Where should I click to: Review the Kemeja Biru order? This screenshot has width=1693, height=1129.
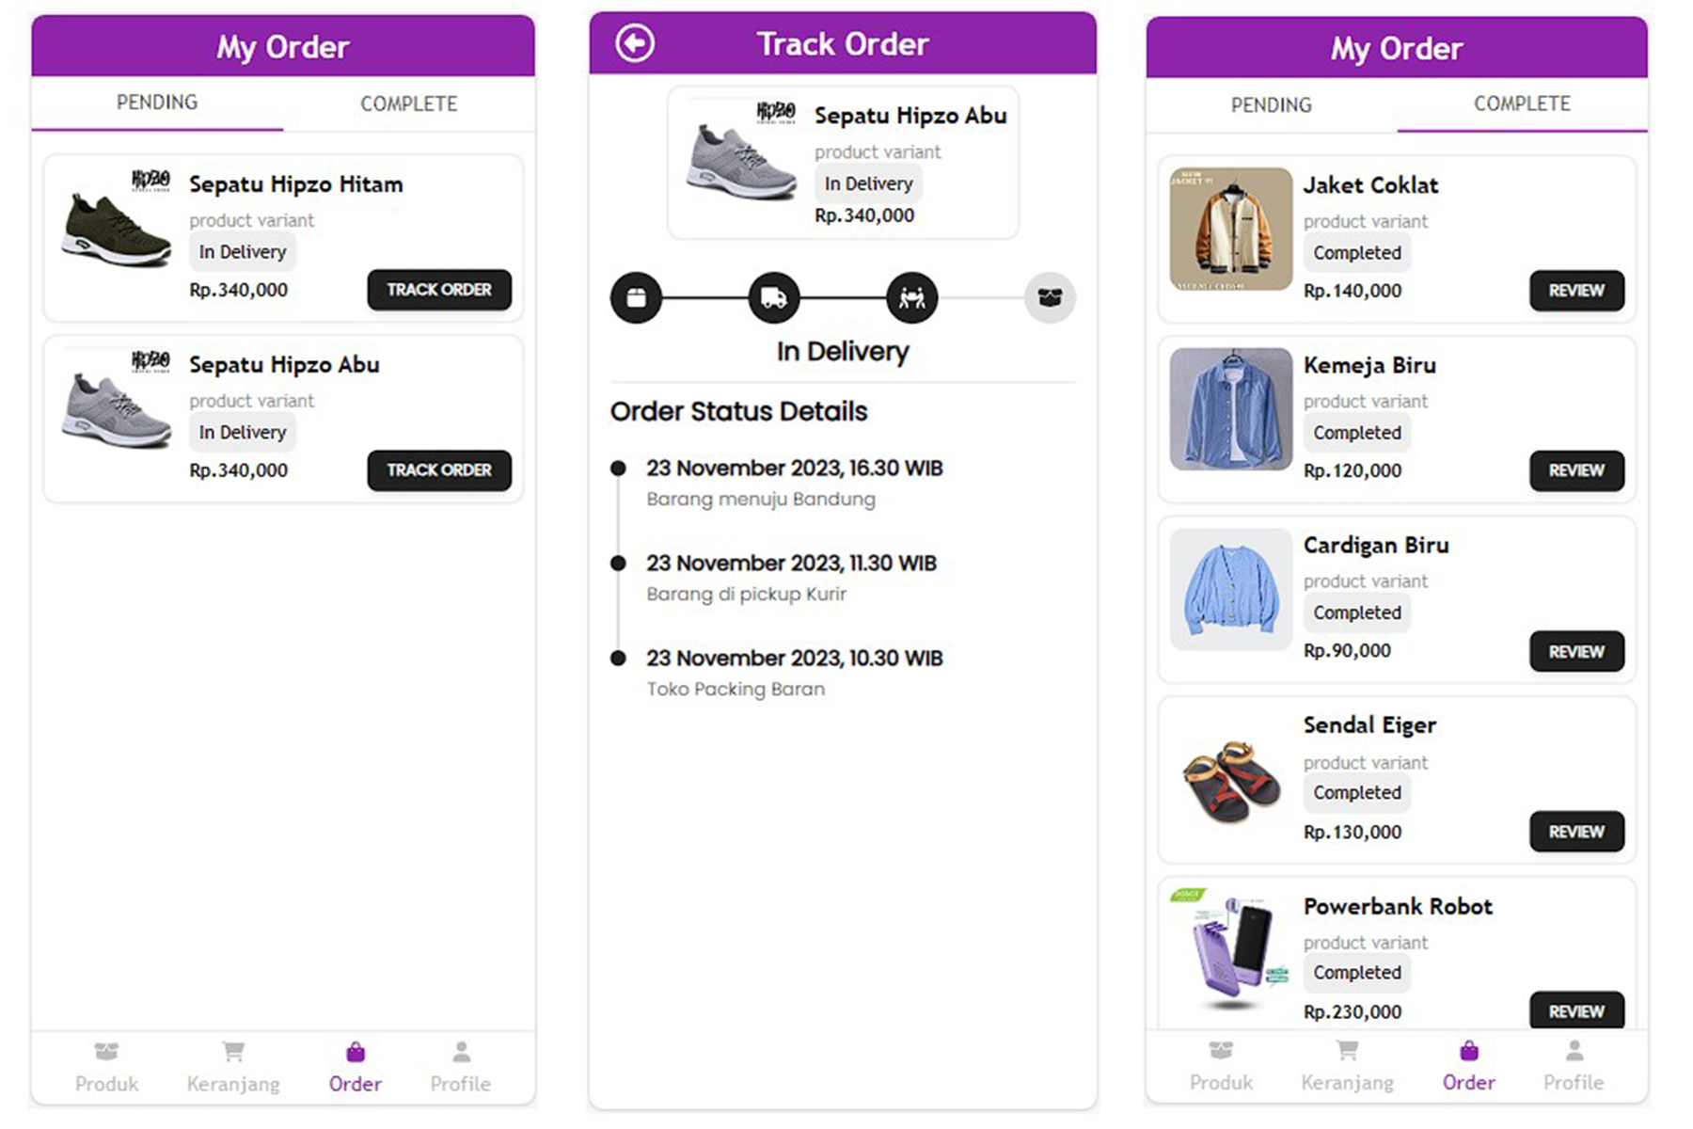pyautogui.click(x=1576, y=470)
